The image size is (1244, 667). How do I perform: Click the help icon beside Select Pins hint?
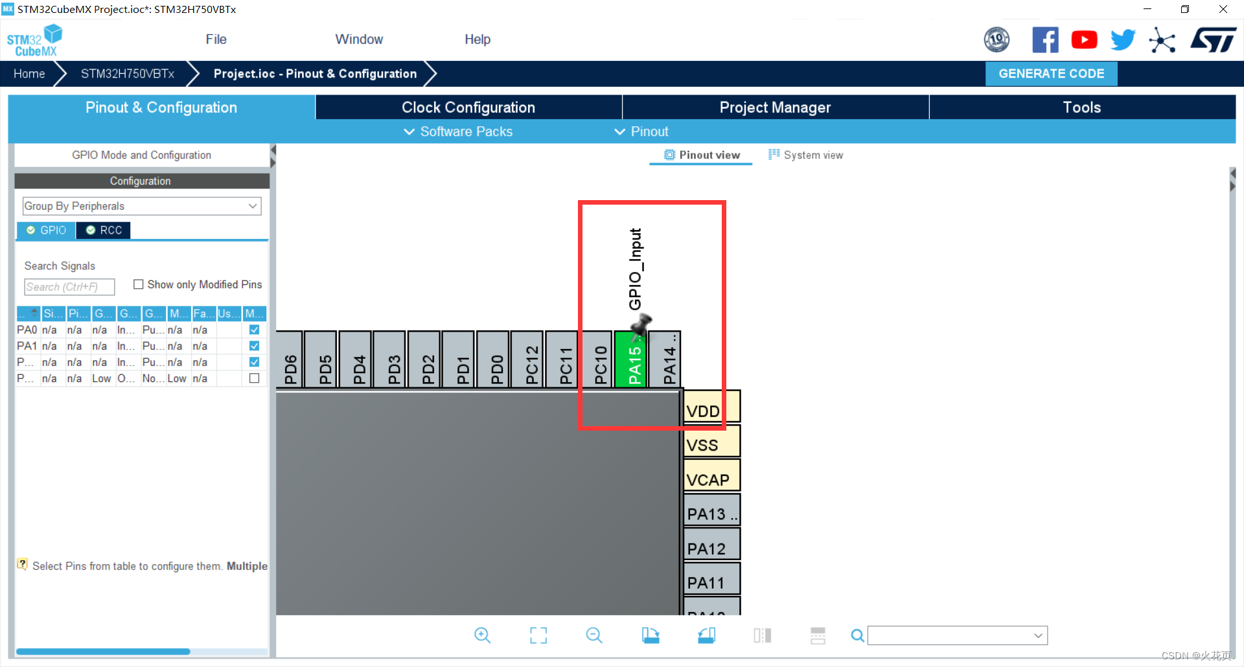click(x=23, y=564)
